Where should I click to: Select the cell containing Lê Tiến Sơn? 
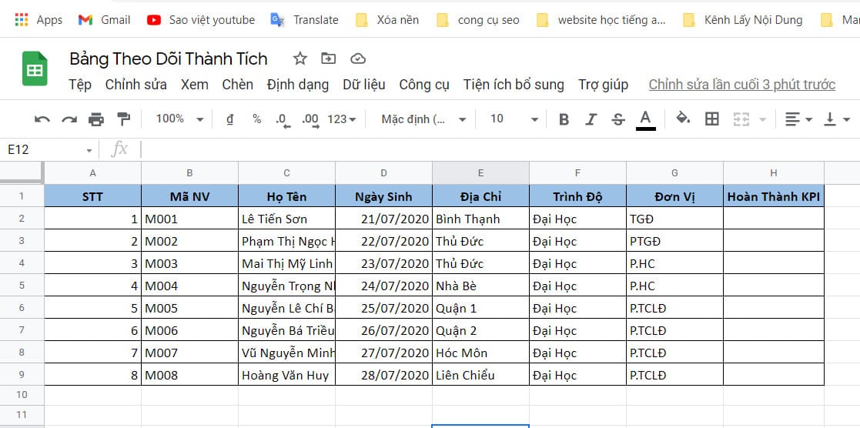pos(287,219)
